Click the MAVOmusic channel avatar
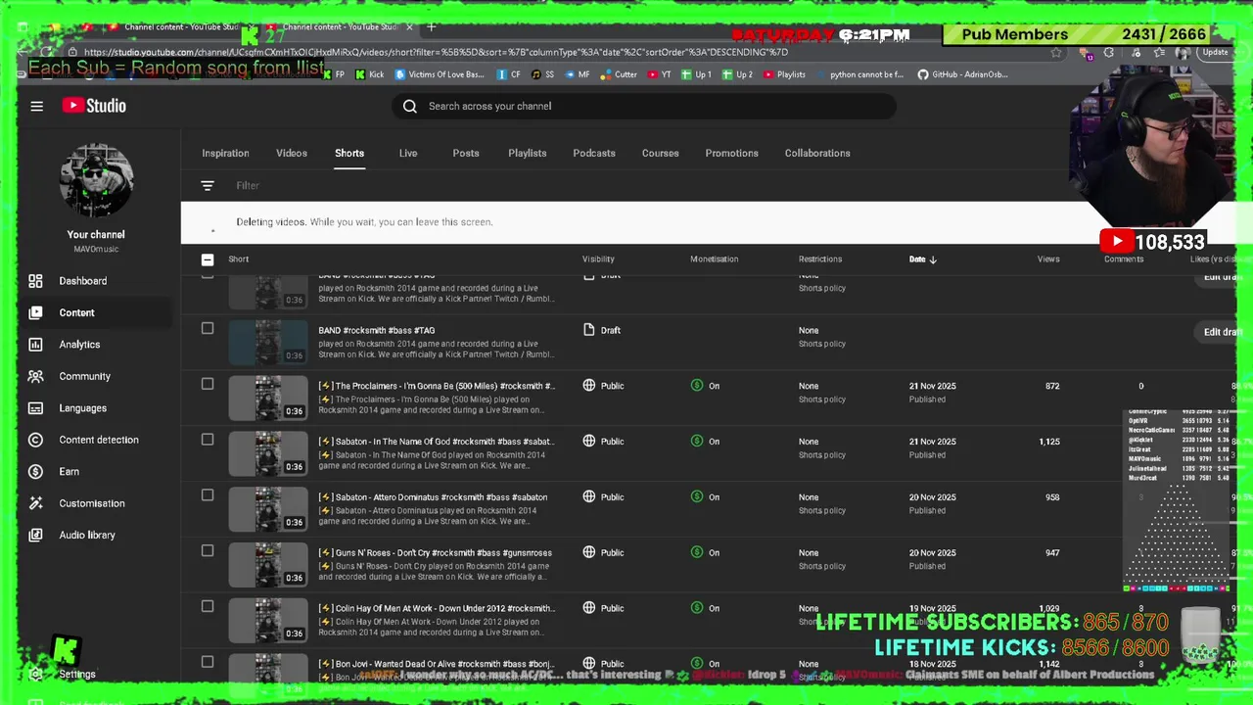The height and width of the screenshot is (705, 1253). click(x=96, y=181)
